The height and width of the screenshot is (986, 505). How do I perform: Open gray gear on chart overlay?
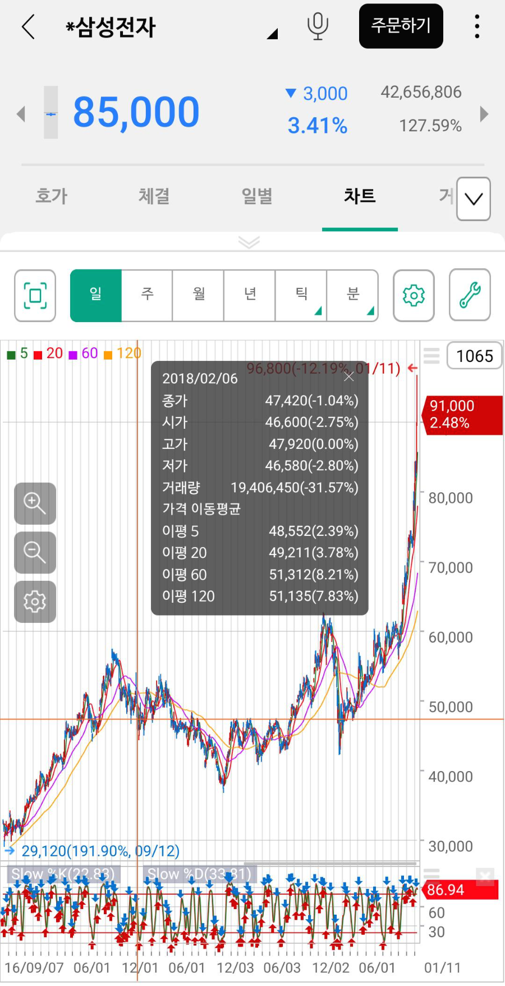coord(35,602)
